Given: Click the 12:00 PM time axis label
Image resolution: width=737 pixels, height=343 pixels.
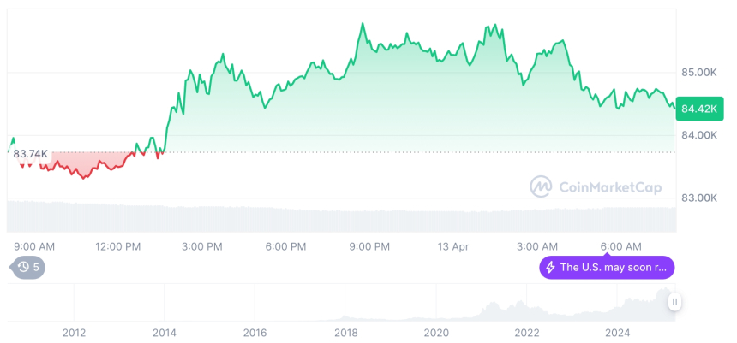Looking at the screenshot, I should pyautogui.click(x=117, y=246).
